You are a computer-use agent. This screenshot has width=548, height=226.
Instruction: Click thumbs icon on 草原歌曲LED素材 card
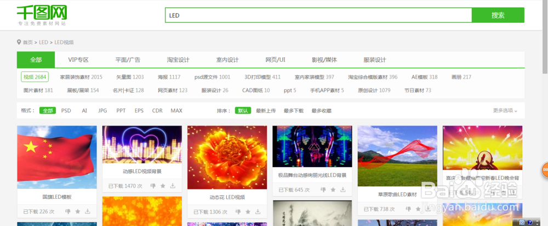pos(408,209)
